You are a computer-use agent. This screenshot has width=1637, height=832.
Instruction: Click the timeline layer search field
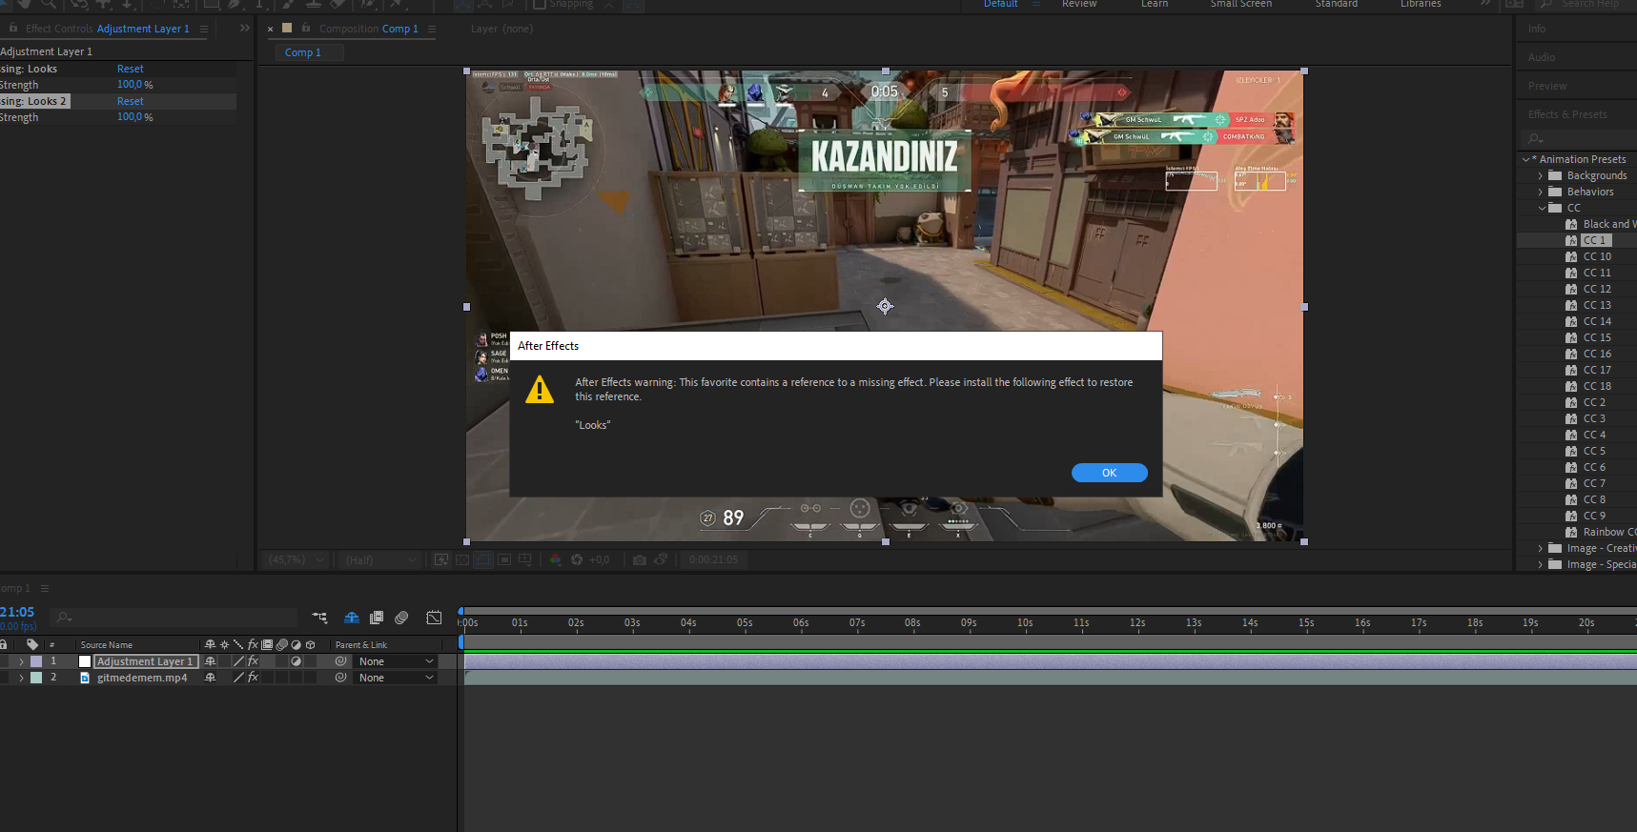174,618
